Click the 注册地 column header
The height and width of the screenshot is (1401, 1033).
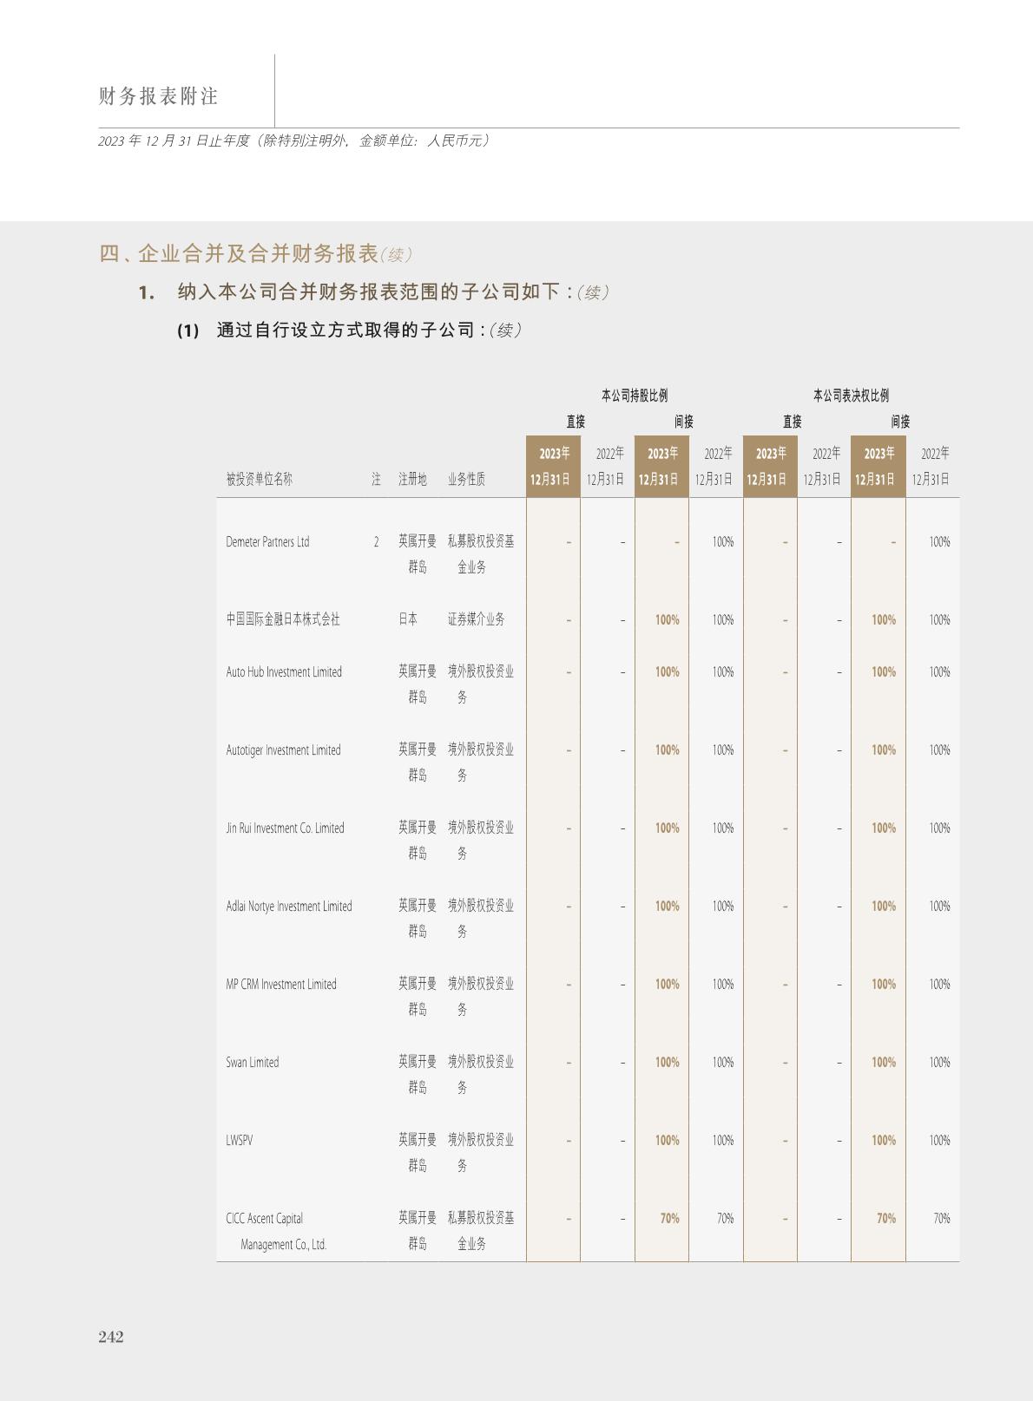(x=412, y=479)
